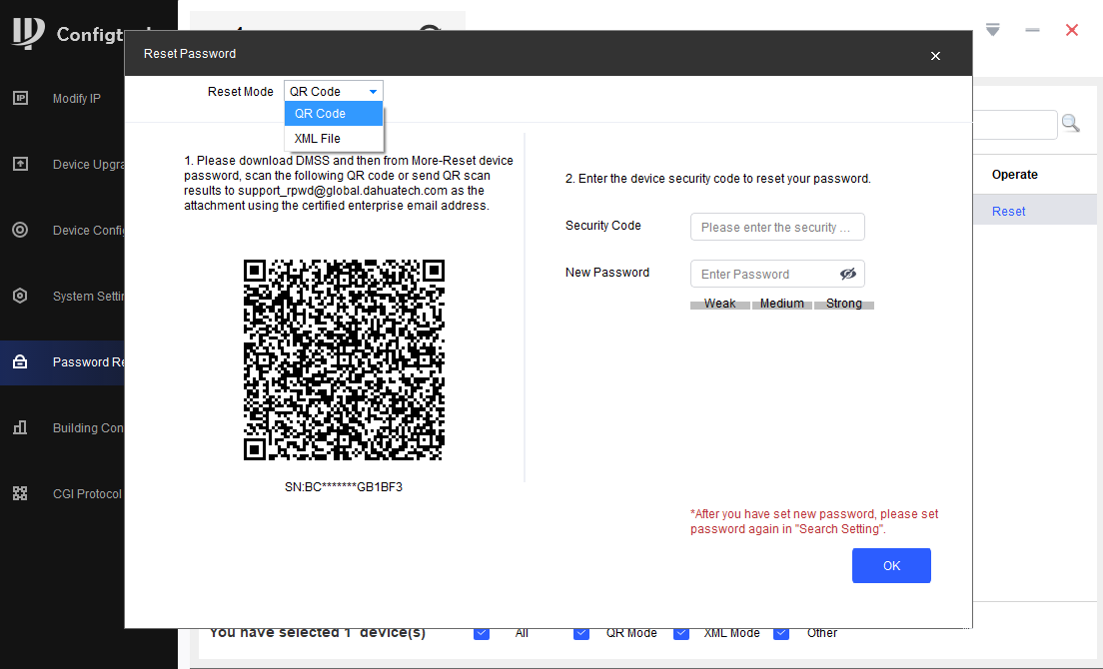The image size is (1103, 669).
Task: Close the ConfigTool main window with red X
Action: click(1072, 30)
